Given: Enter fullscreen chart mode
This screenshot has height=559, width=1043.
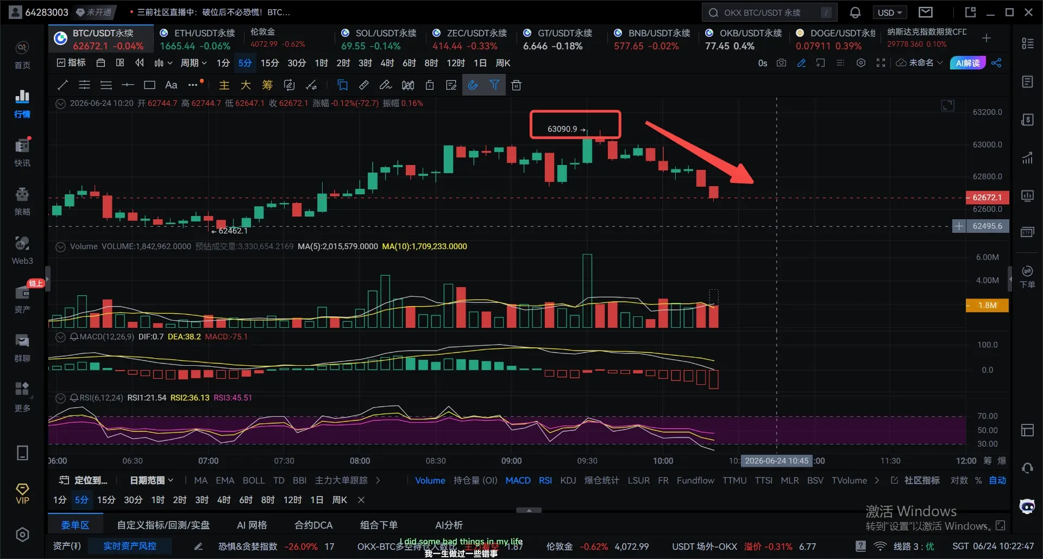Looking at the screenshot, I should click(881, 63).
